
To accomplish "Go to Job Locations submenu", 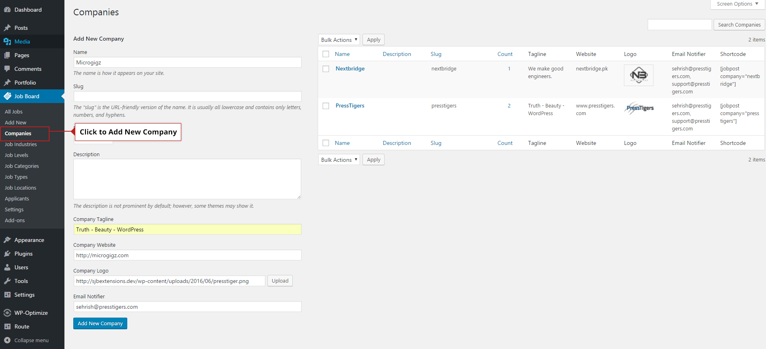I will click(21, 188).
